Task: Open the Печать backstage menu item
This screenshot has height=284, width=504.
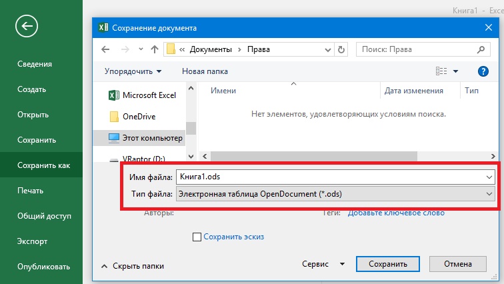Action: (31, 191)
